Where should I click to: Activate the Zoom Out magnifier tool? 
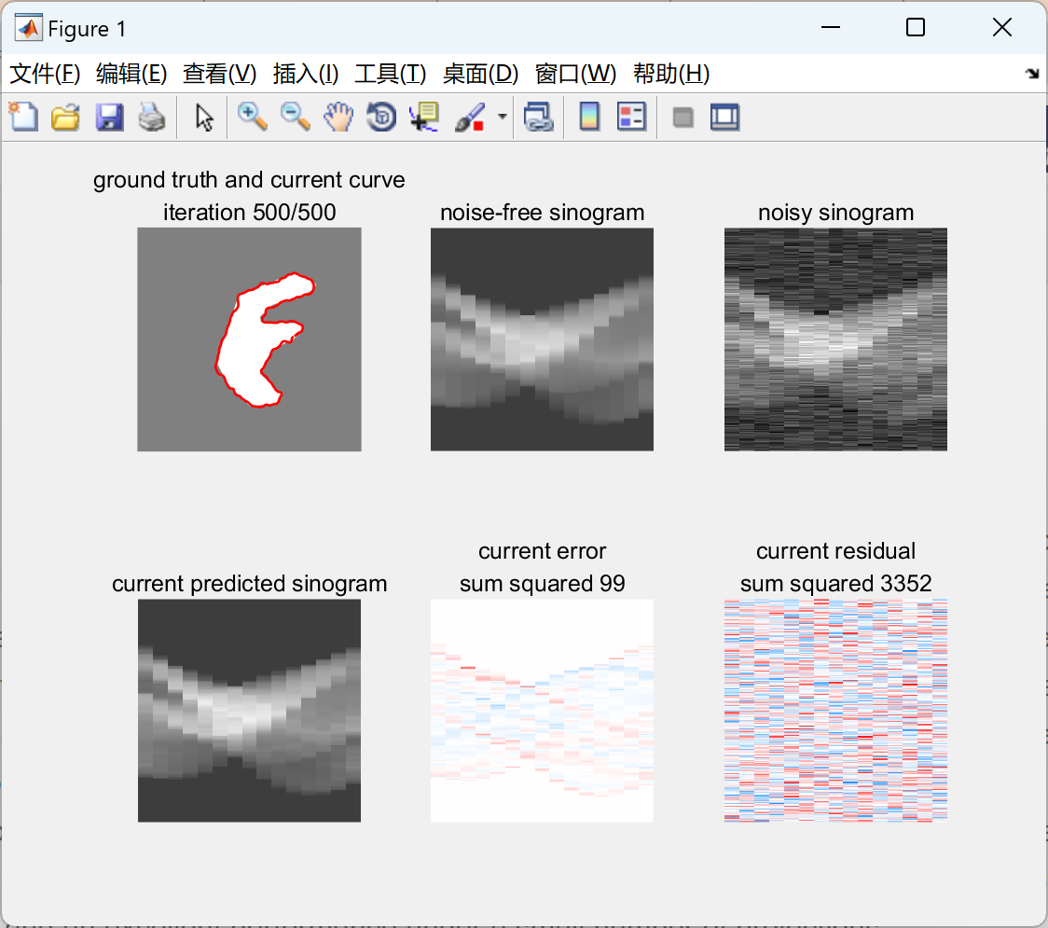tap(296, 117)
